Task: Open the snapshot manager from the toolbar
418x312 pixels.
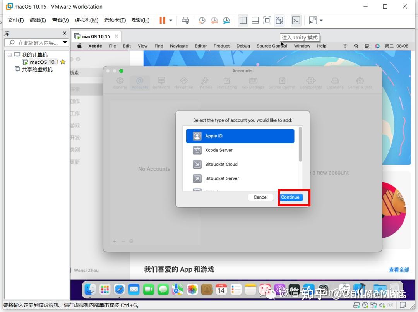Action: [x=226, y=20]
